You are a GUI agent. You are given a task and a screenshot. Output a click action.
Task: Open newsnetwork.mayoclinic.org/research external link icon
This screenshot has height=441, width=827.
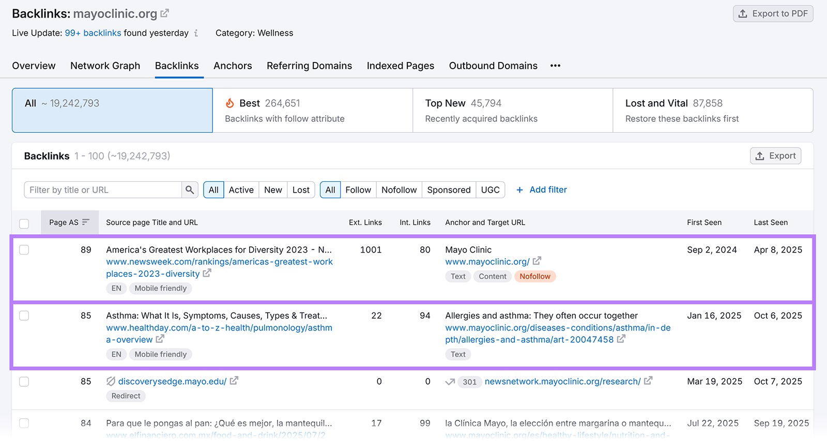648,381
